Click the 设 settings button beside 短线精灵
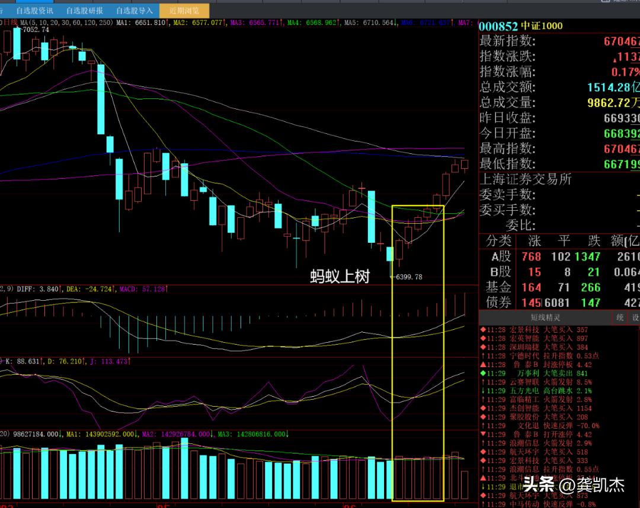 635,318
